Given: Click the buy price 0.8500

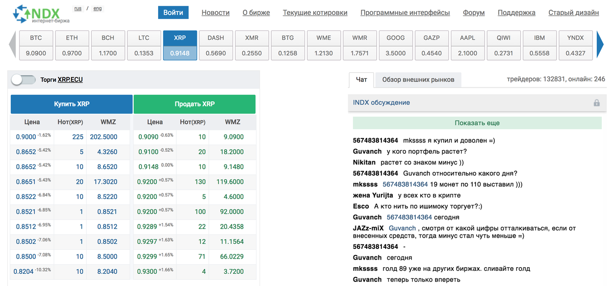Looking at the screenshot, I should coord(26,256).
